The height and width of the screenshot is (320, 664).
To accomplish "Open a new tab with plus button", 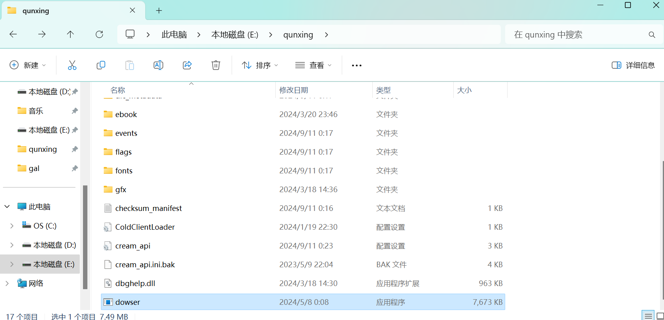I will (x=159, y=11).
